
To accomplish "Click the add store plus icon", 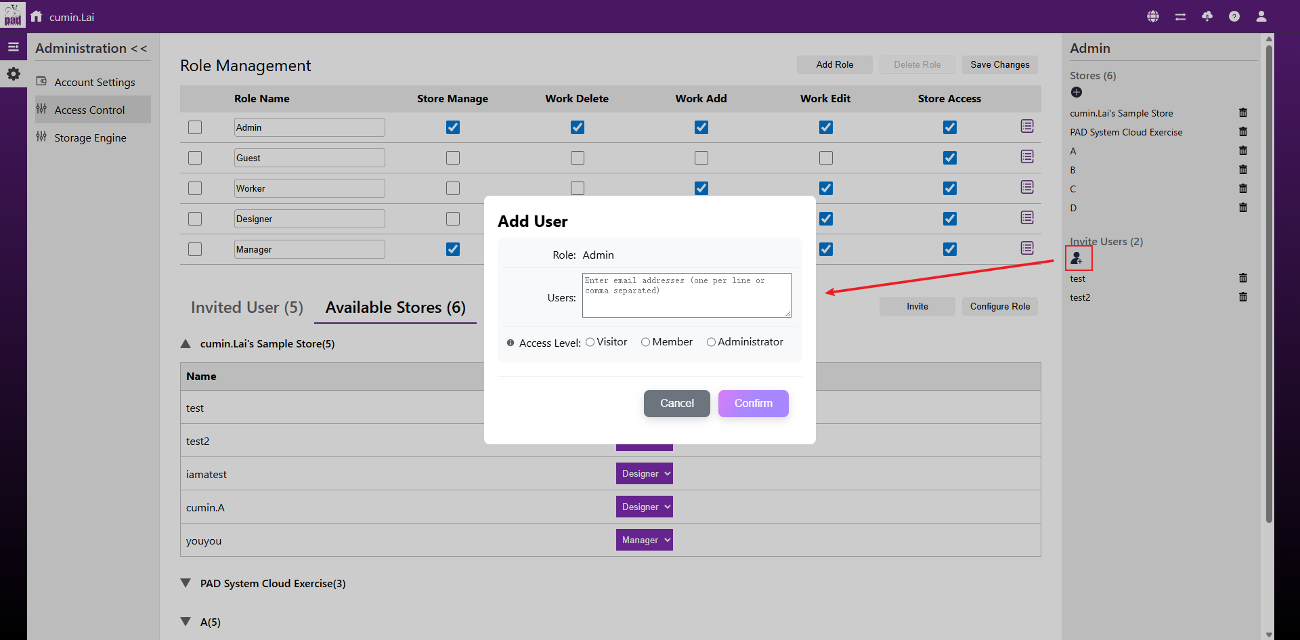I will (x=1077, y=92).
